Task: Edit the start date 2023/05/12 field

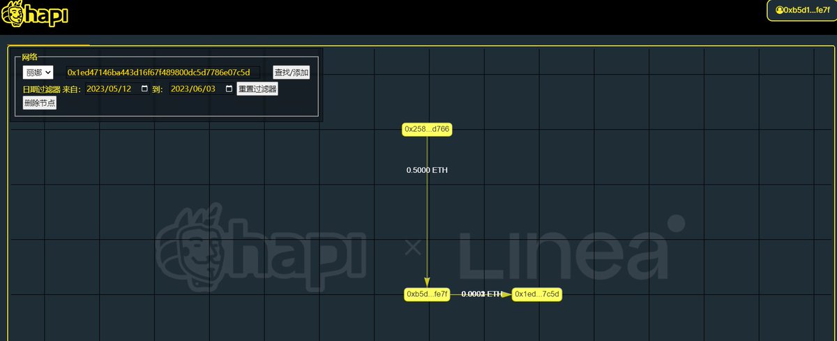Action: click(x=117, y=89)
